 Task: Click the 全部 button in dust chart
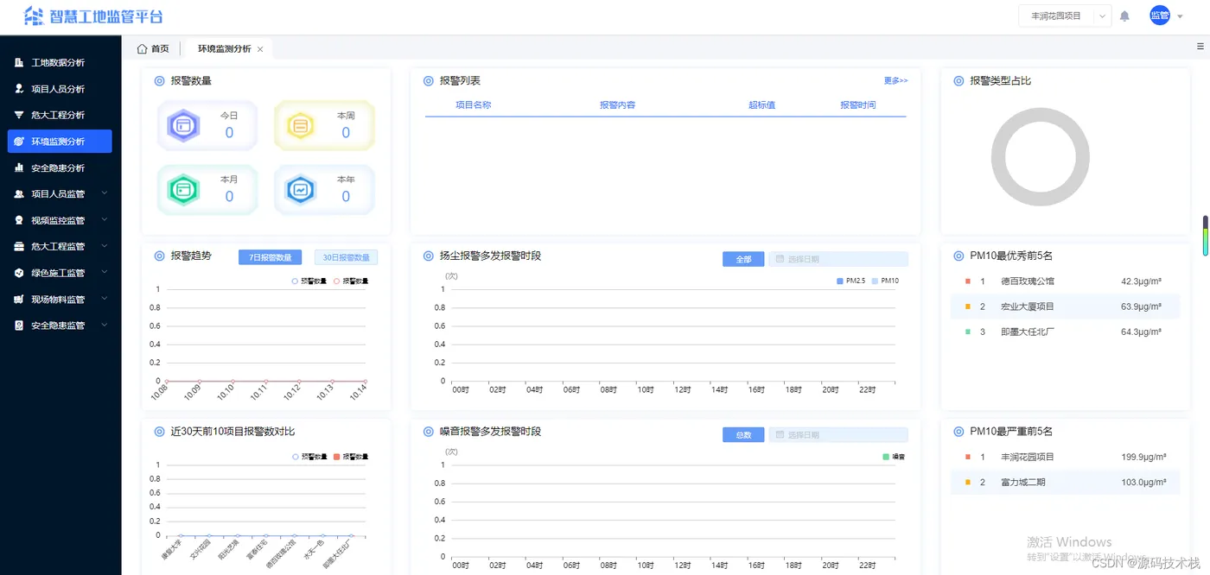744,259
